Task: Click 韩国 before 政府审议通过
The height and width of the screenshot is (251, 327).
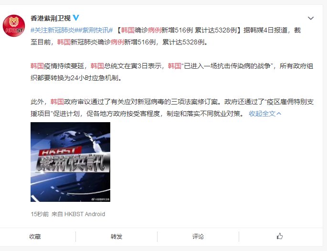Action: [57, 102]
